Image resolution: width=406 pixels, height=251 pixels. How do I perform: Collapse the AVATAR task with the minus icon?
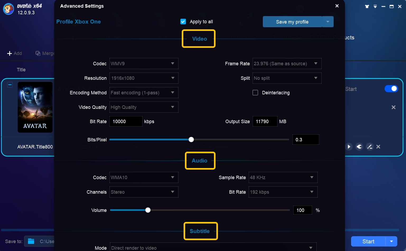coord(10,85)
